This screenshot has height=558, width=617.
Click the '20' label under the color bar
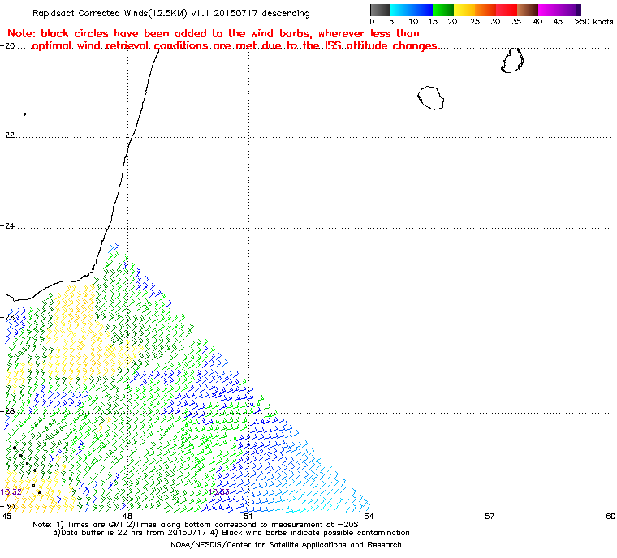click(x=452, y=22)
